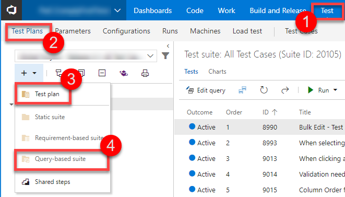The height and width of the screenshot is (197, 345).
Task: Open the Runs tab
Action: 170,31
